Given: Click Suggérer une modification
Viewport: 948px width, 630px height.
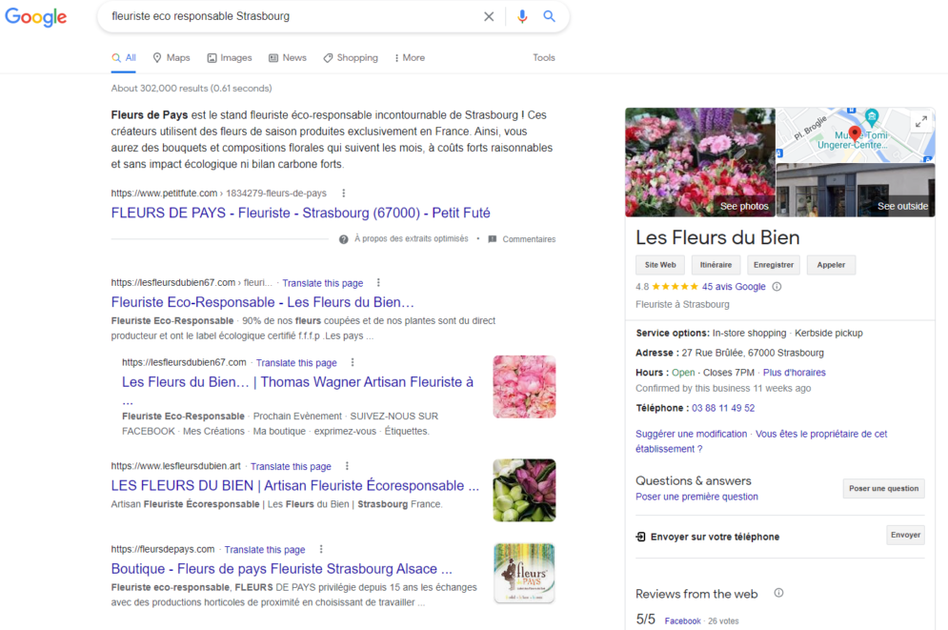Looking at the screenshot, I should [691, 434].
